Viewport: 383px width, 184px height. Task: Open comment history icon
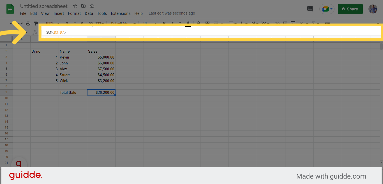point(310,9)
